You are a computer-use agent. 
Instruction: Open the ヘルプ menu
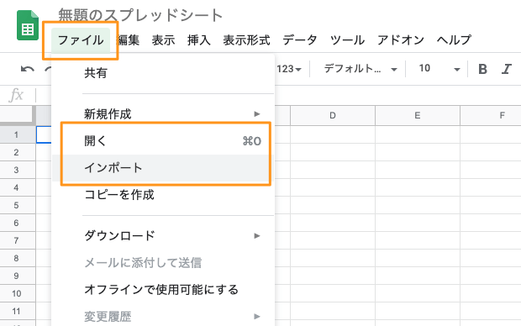click(x=454, y=40)
